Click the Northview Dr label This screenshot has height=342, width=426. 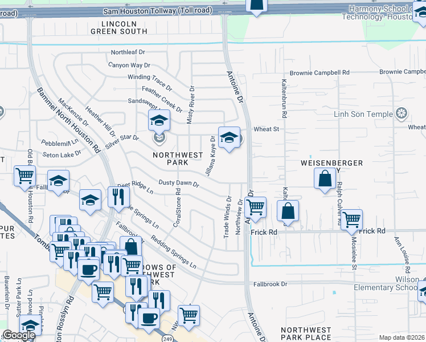pyautogui.click(x=239, y=217)
